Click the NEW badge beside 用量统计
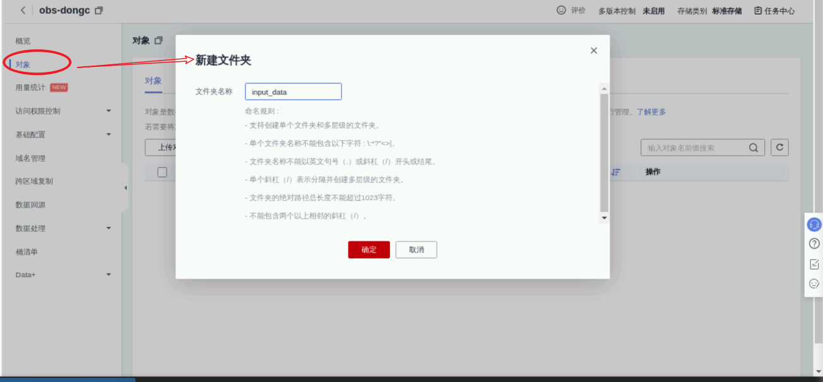The width and height of the screenshot is (823, 382). (59, 88)
